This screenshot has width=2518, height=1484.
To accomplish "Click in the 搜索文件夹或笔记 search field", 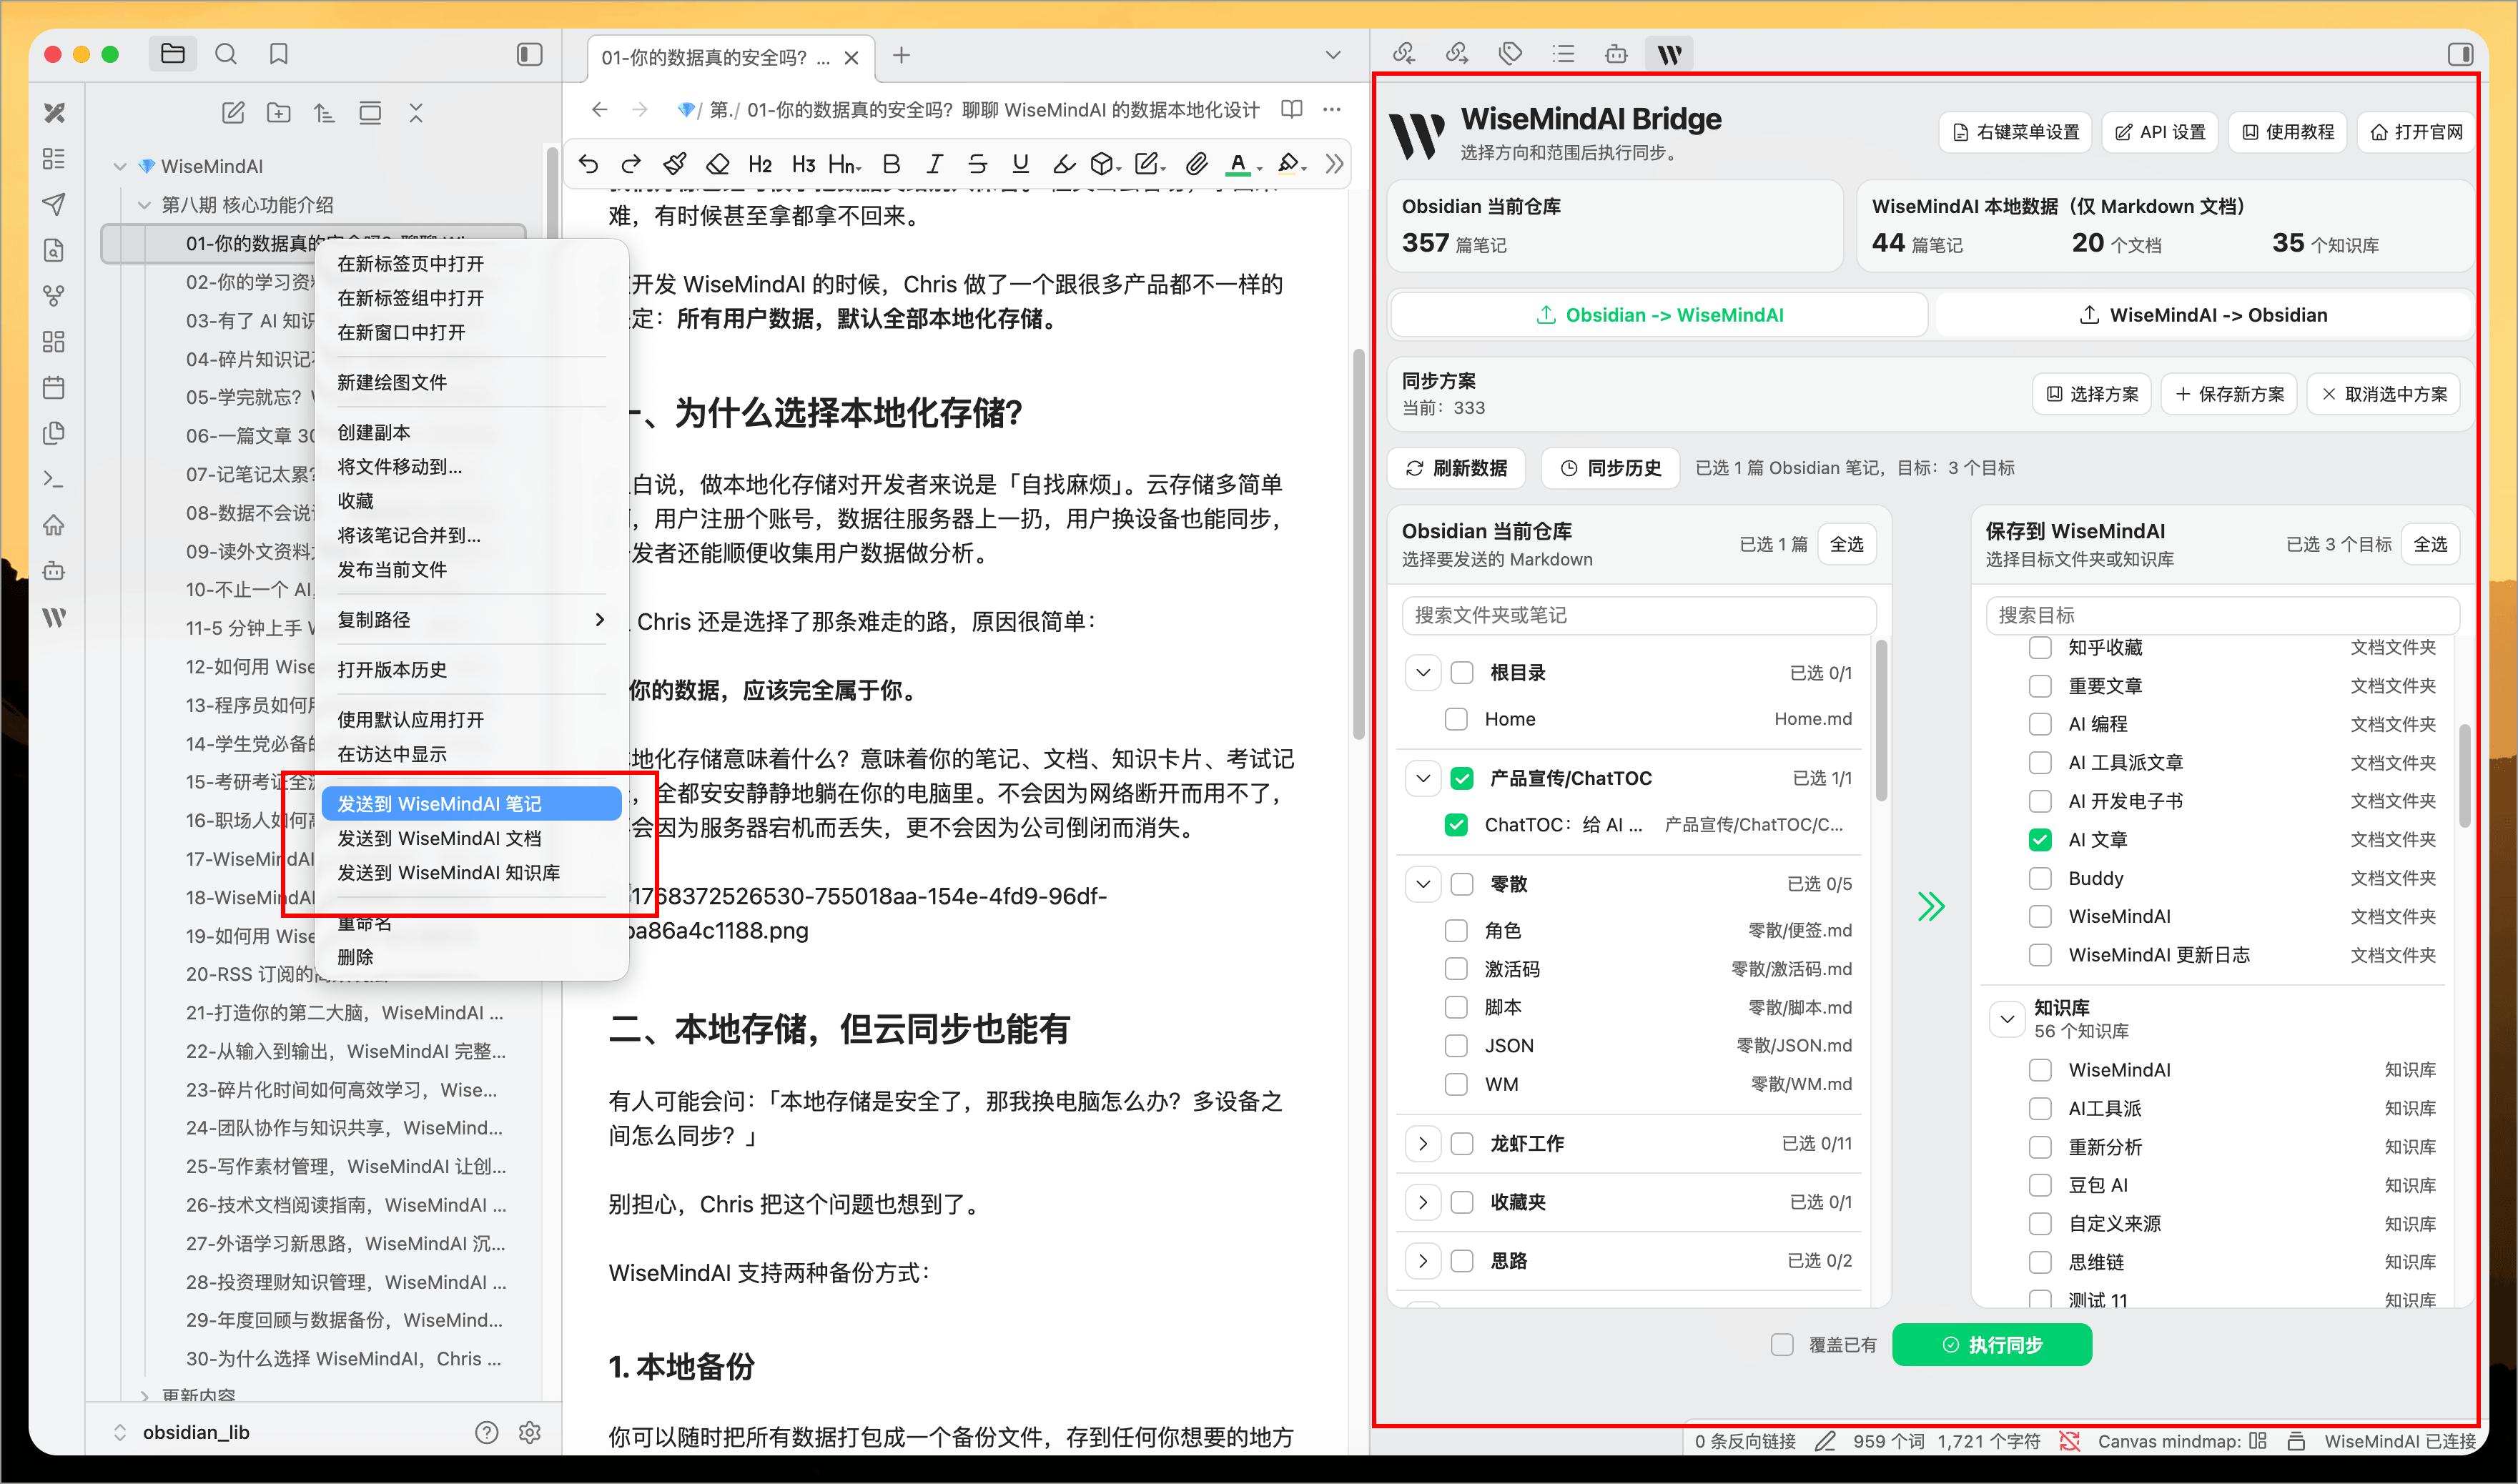I will point(1638,616).
